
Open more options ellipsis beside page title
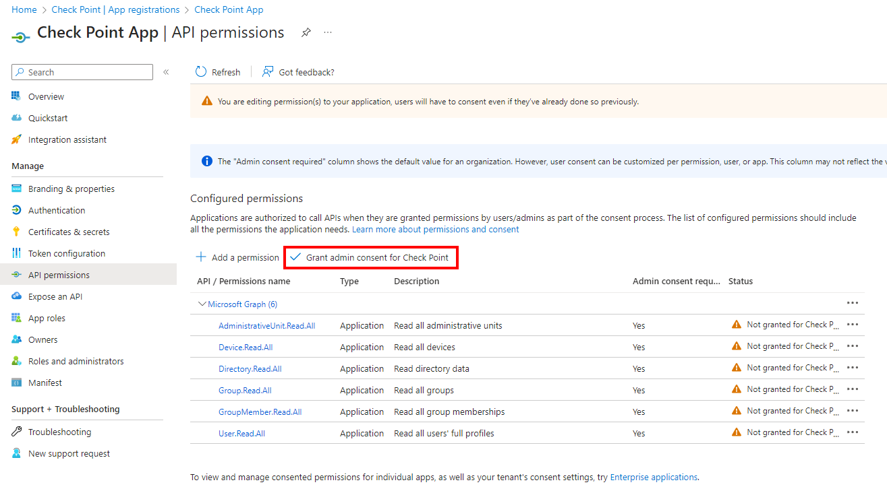point(328,32)
